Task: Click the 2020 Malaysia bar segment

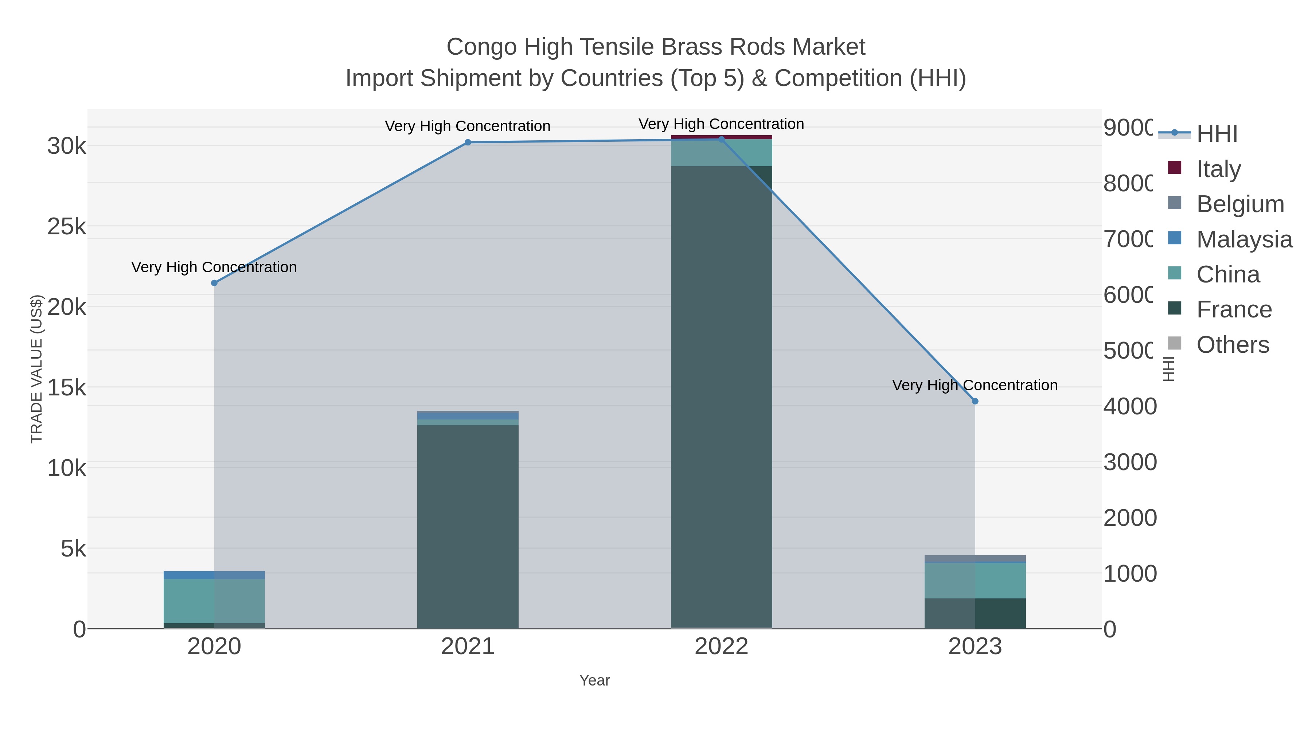Action: [x=214, y=575]
